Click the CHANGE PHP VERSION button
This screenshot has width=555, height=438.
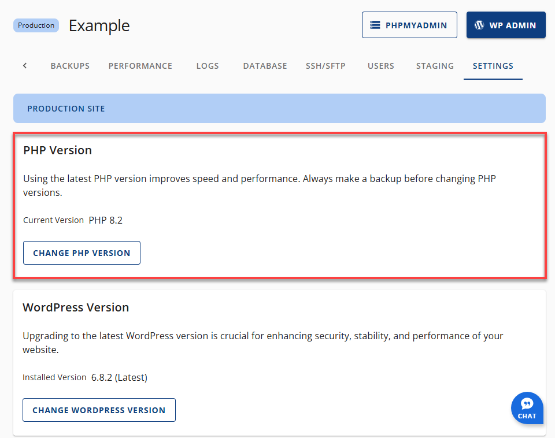click(x=82, y=253)
